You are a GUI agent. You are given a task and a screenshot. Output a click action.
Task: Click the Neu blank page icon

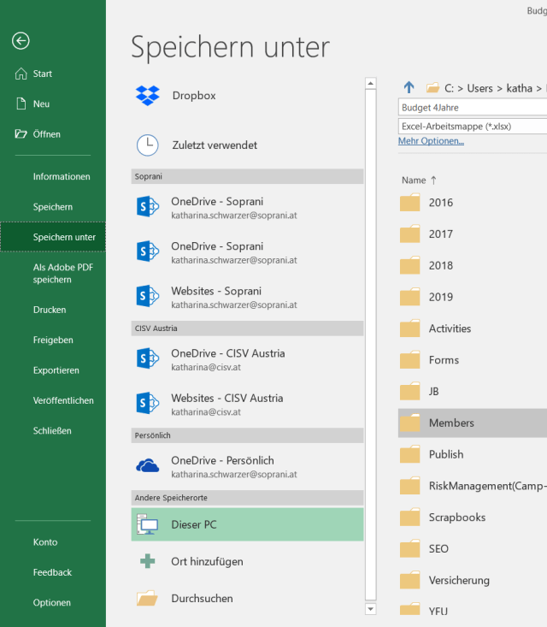[21, 104]
